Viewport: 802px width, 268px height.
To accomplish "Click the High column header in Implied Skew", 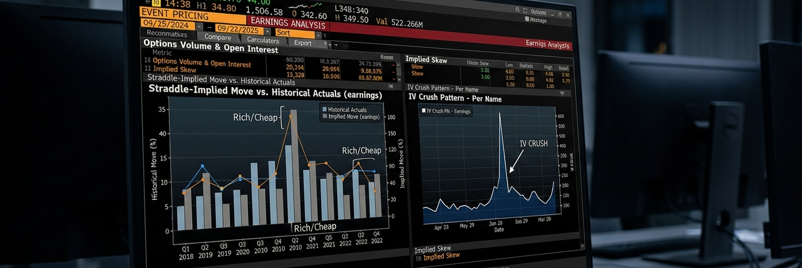I will point(548,67).
